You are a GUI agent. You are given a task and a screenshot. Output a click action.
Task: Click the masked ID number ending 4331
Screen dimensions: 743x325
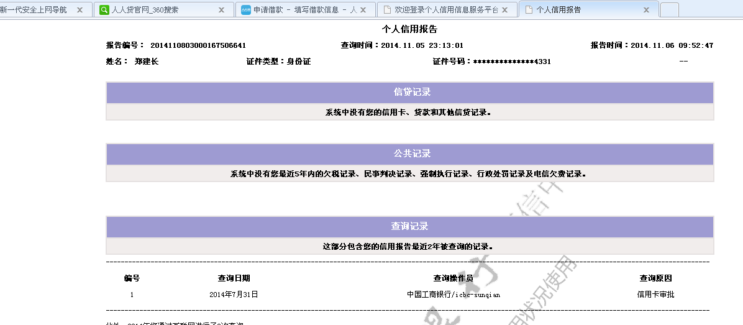point(513,62)
